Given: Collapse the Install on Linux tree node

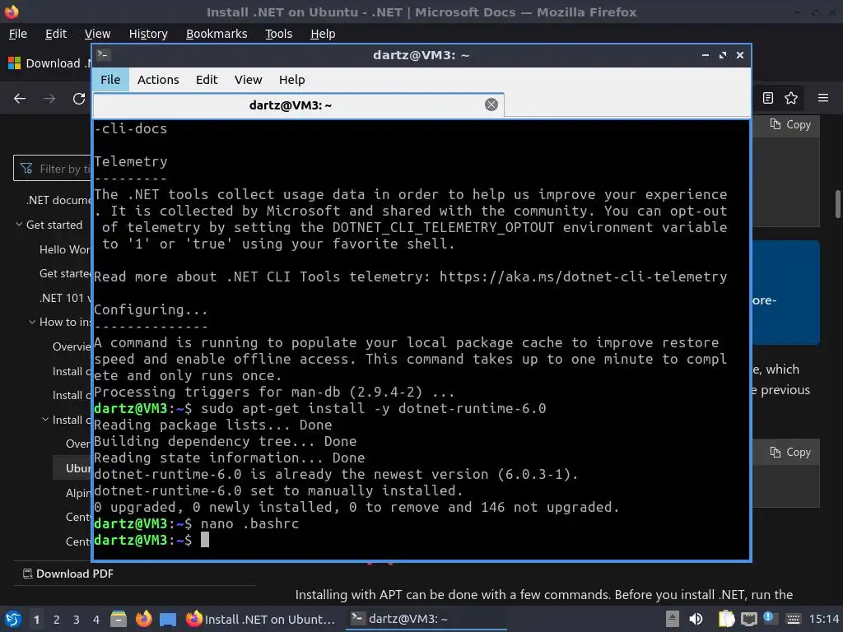Looking at the screenshot, I should pos(45,419).
